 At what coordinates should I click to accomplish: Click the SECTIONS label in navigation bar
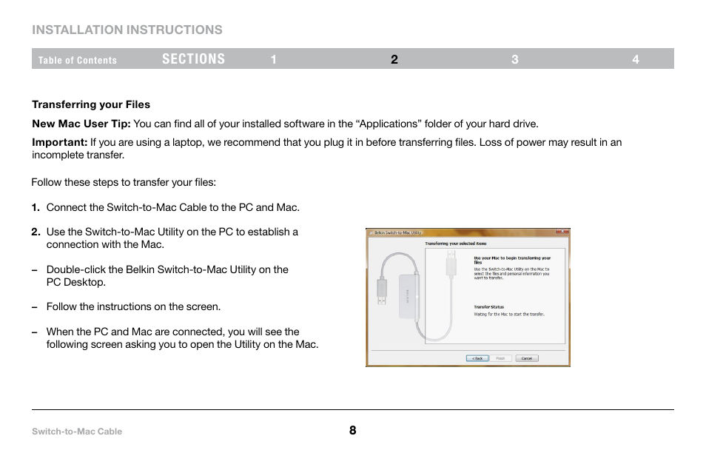194,59
